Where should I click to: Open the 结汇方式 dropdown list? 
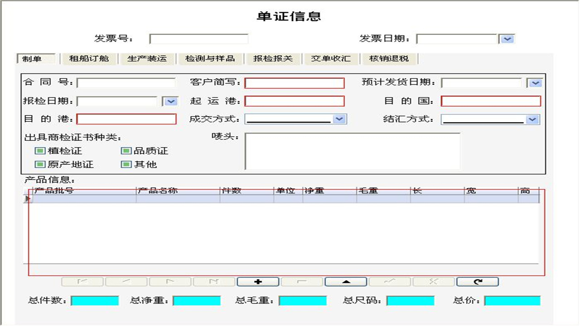(x=533, y=119)
